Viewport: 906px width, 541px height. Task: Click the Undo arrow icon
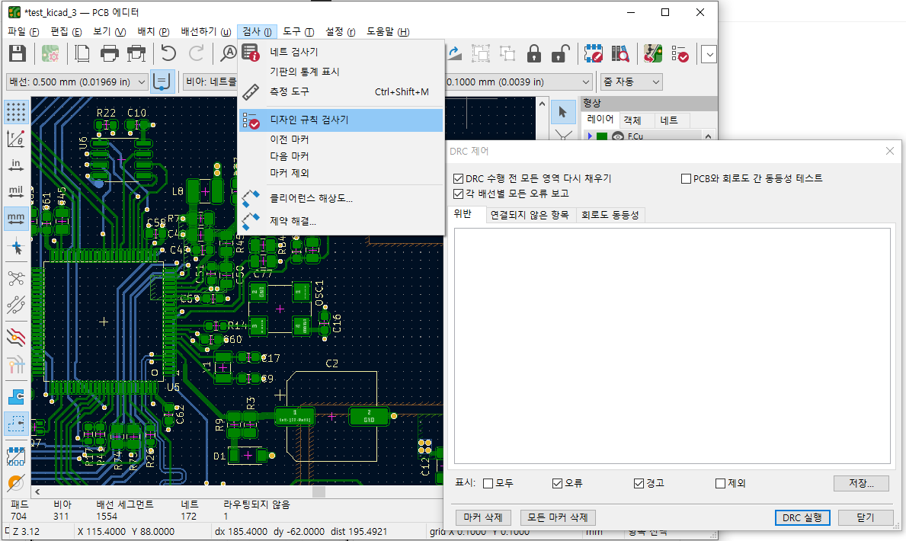(x=168, y=54)
